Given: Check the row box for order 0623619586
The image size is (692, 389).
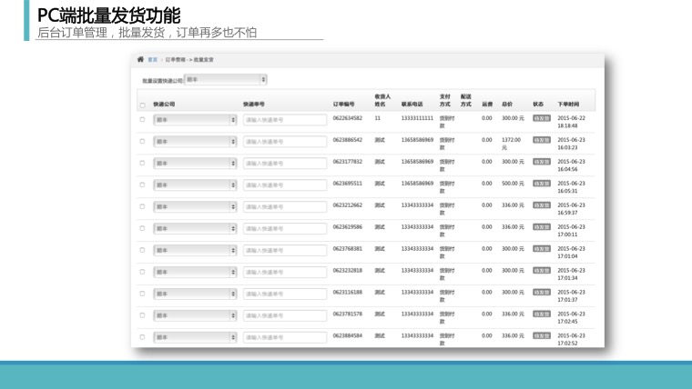Looking at the screenshot, I should point(142,228).
